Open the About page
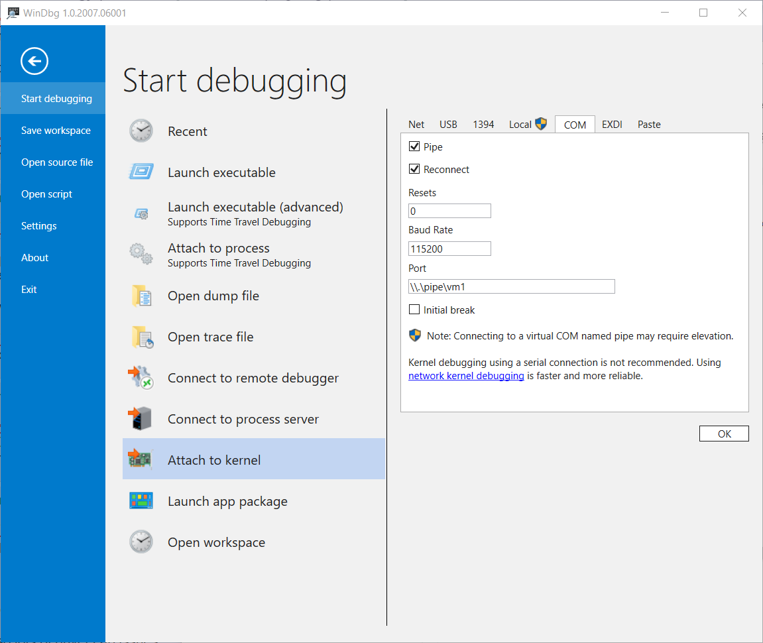This screenshot has width=763, height=643. [53, 257]
